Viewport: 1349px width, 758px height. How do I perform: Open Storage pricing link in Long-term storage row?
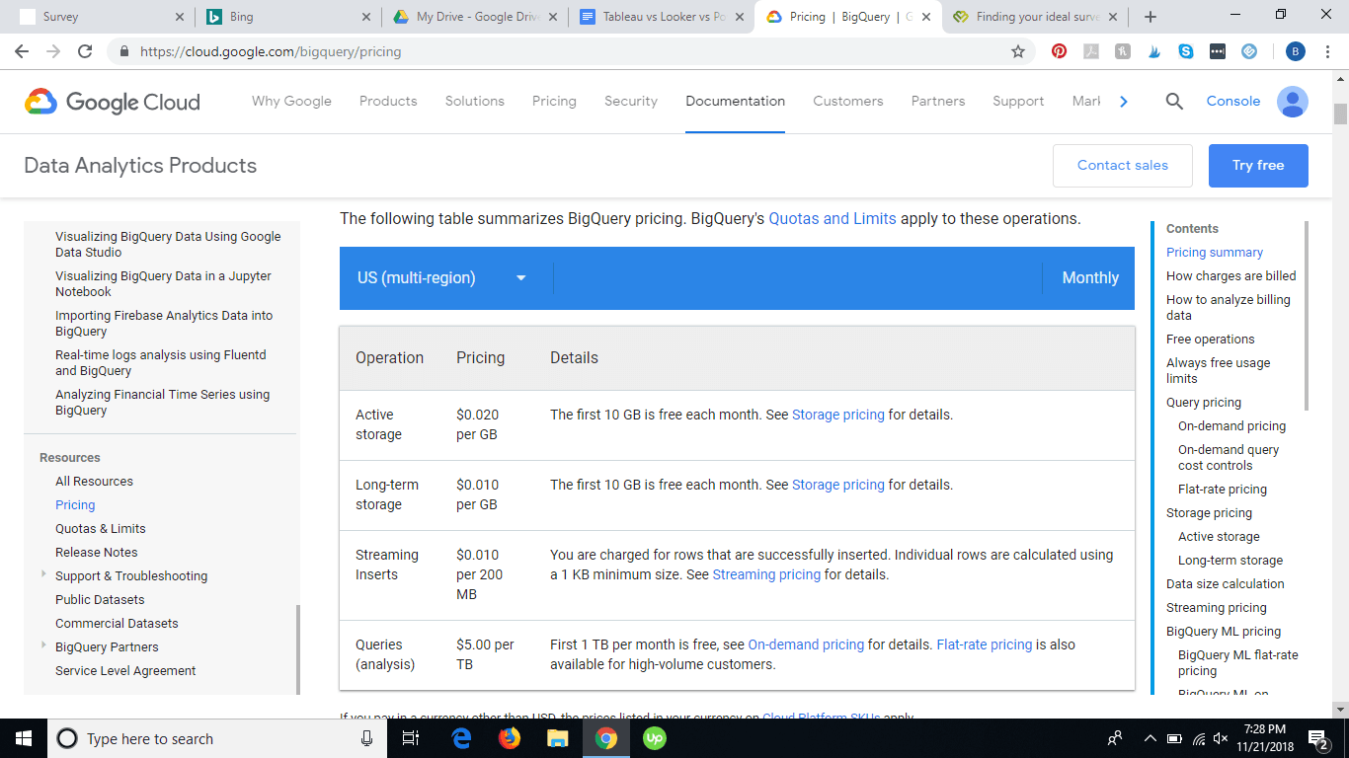(x=838, y=485)
